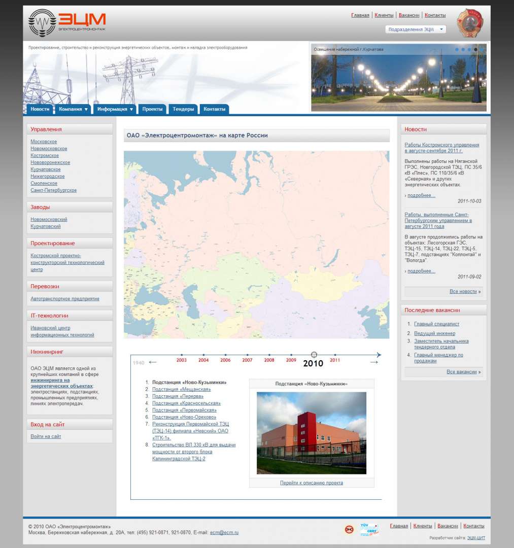Click Все вакансии link
Screen dimensions: 514x548
[x=462, y=372]
